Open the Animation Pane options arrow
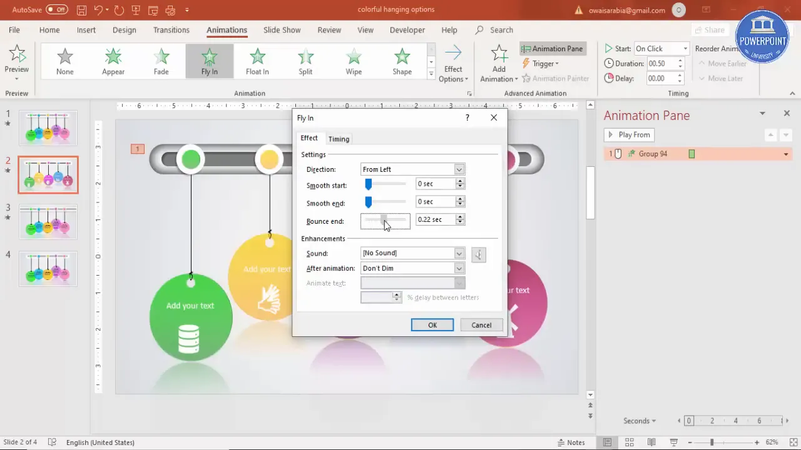This screenshot has width=801, height=450. pyautogui.click(x=762, y=113)
